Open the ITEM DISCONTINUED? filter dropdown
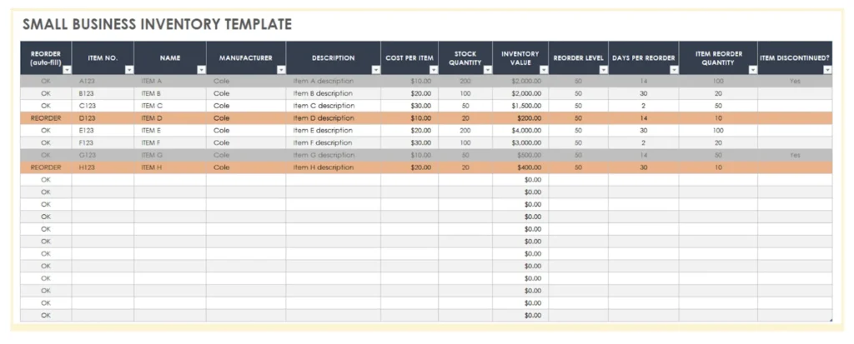 click(827, 70)
